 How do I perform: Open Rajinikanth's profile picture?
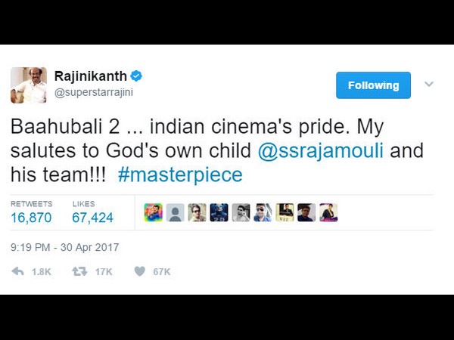point(29,85)
